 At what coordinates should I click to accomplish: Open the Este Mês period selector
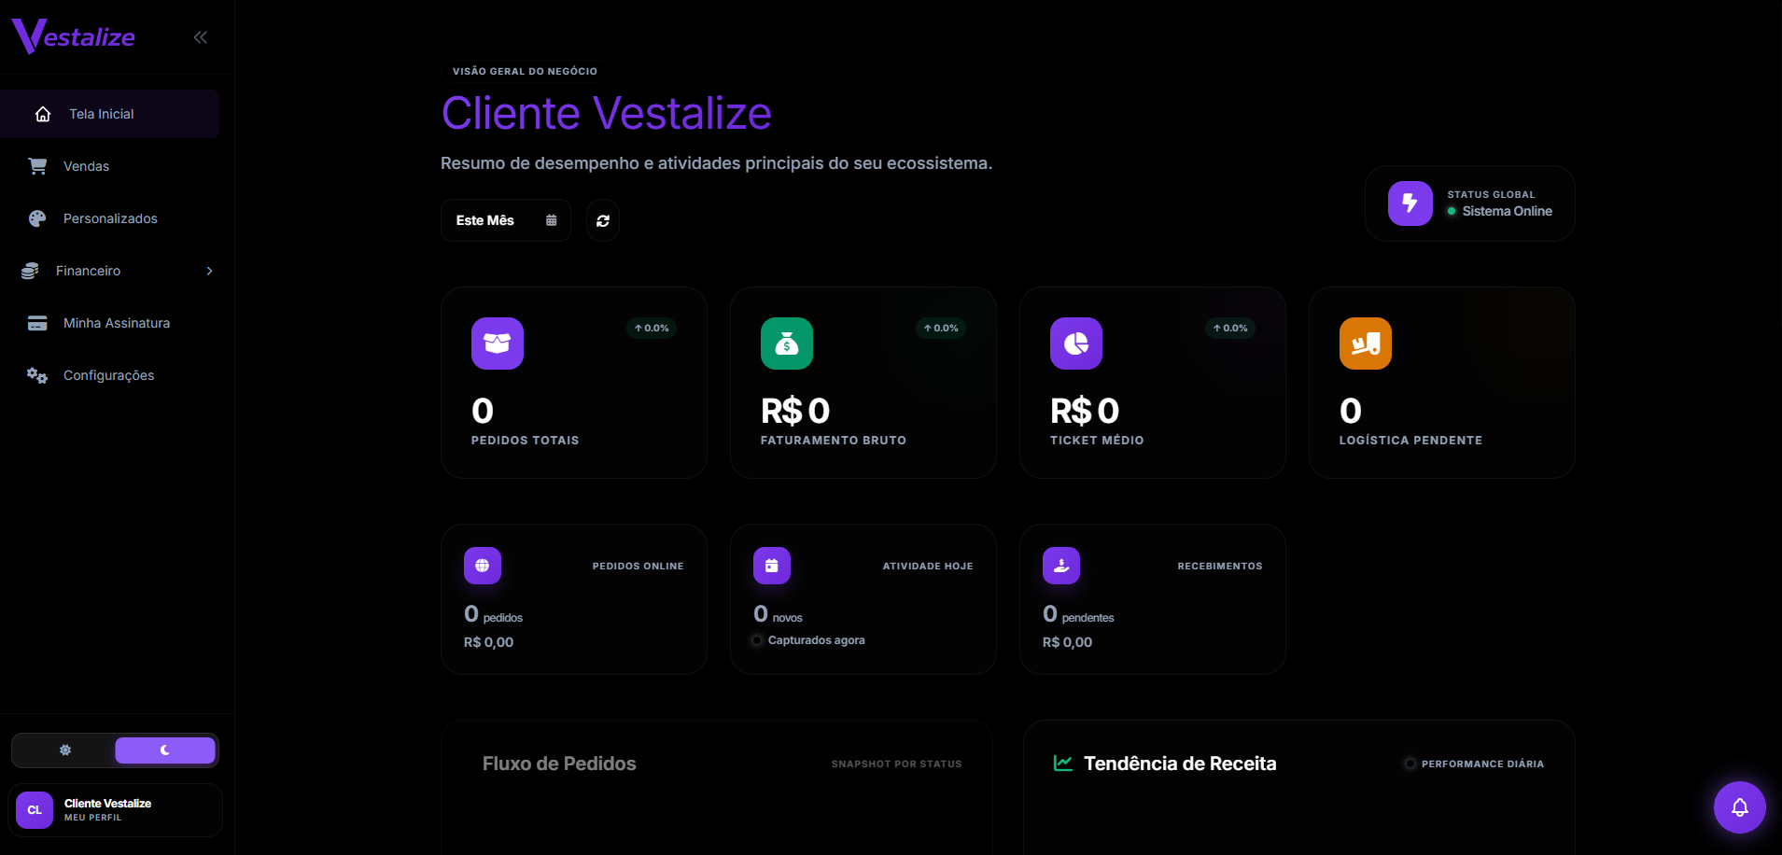505,220
